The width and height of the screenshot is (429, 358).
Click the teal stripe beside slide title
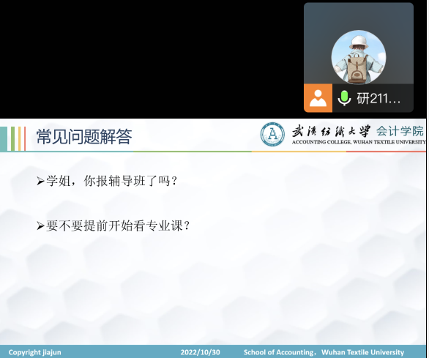tap(4, 139)
